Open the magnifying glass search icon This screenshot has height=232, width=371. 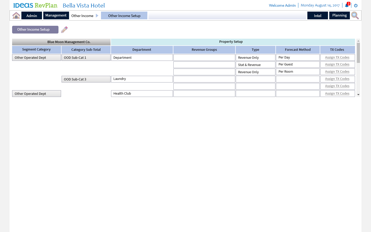click(x=355, y=15)
